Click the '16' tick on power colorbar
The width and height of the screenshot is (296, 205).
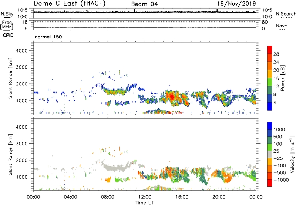tap(276, 78)
